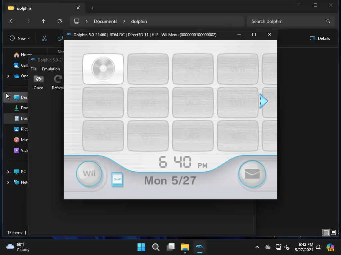341x255 pixels.
Task: Open the New dropdown in Explorer
Action: tap(20, 39)
